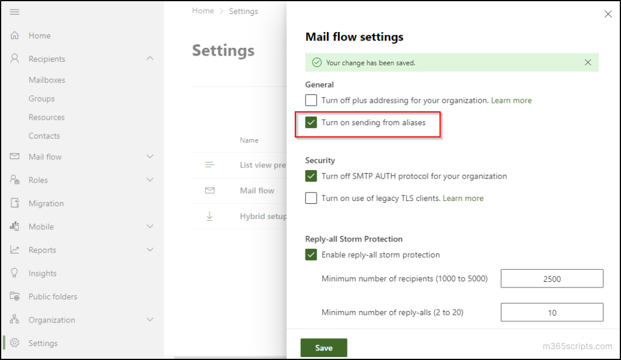Expand the Roles chevron
Screen dimensions: 621x360
[150, 180]
